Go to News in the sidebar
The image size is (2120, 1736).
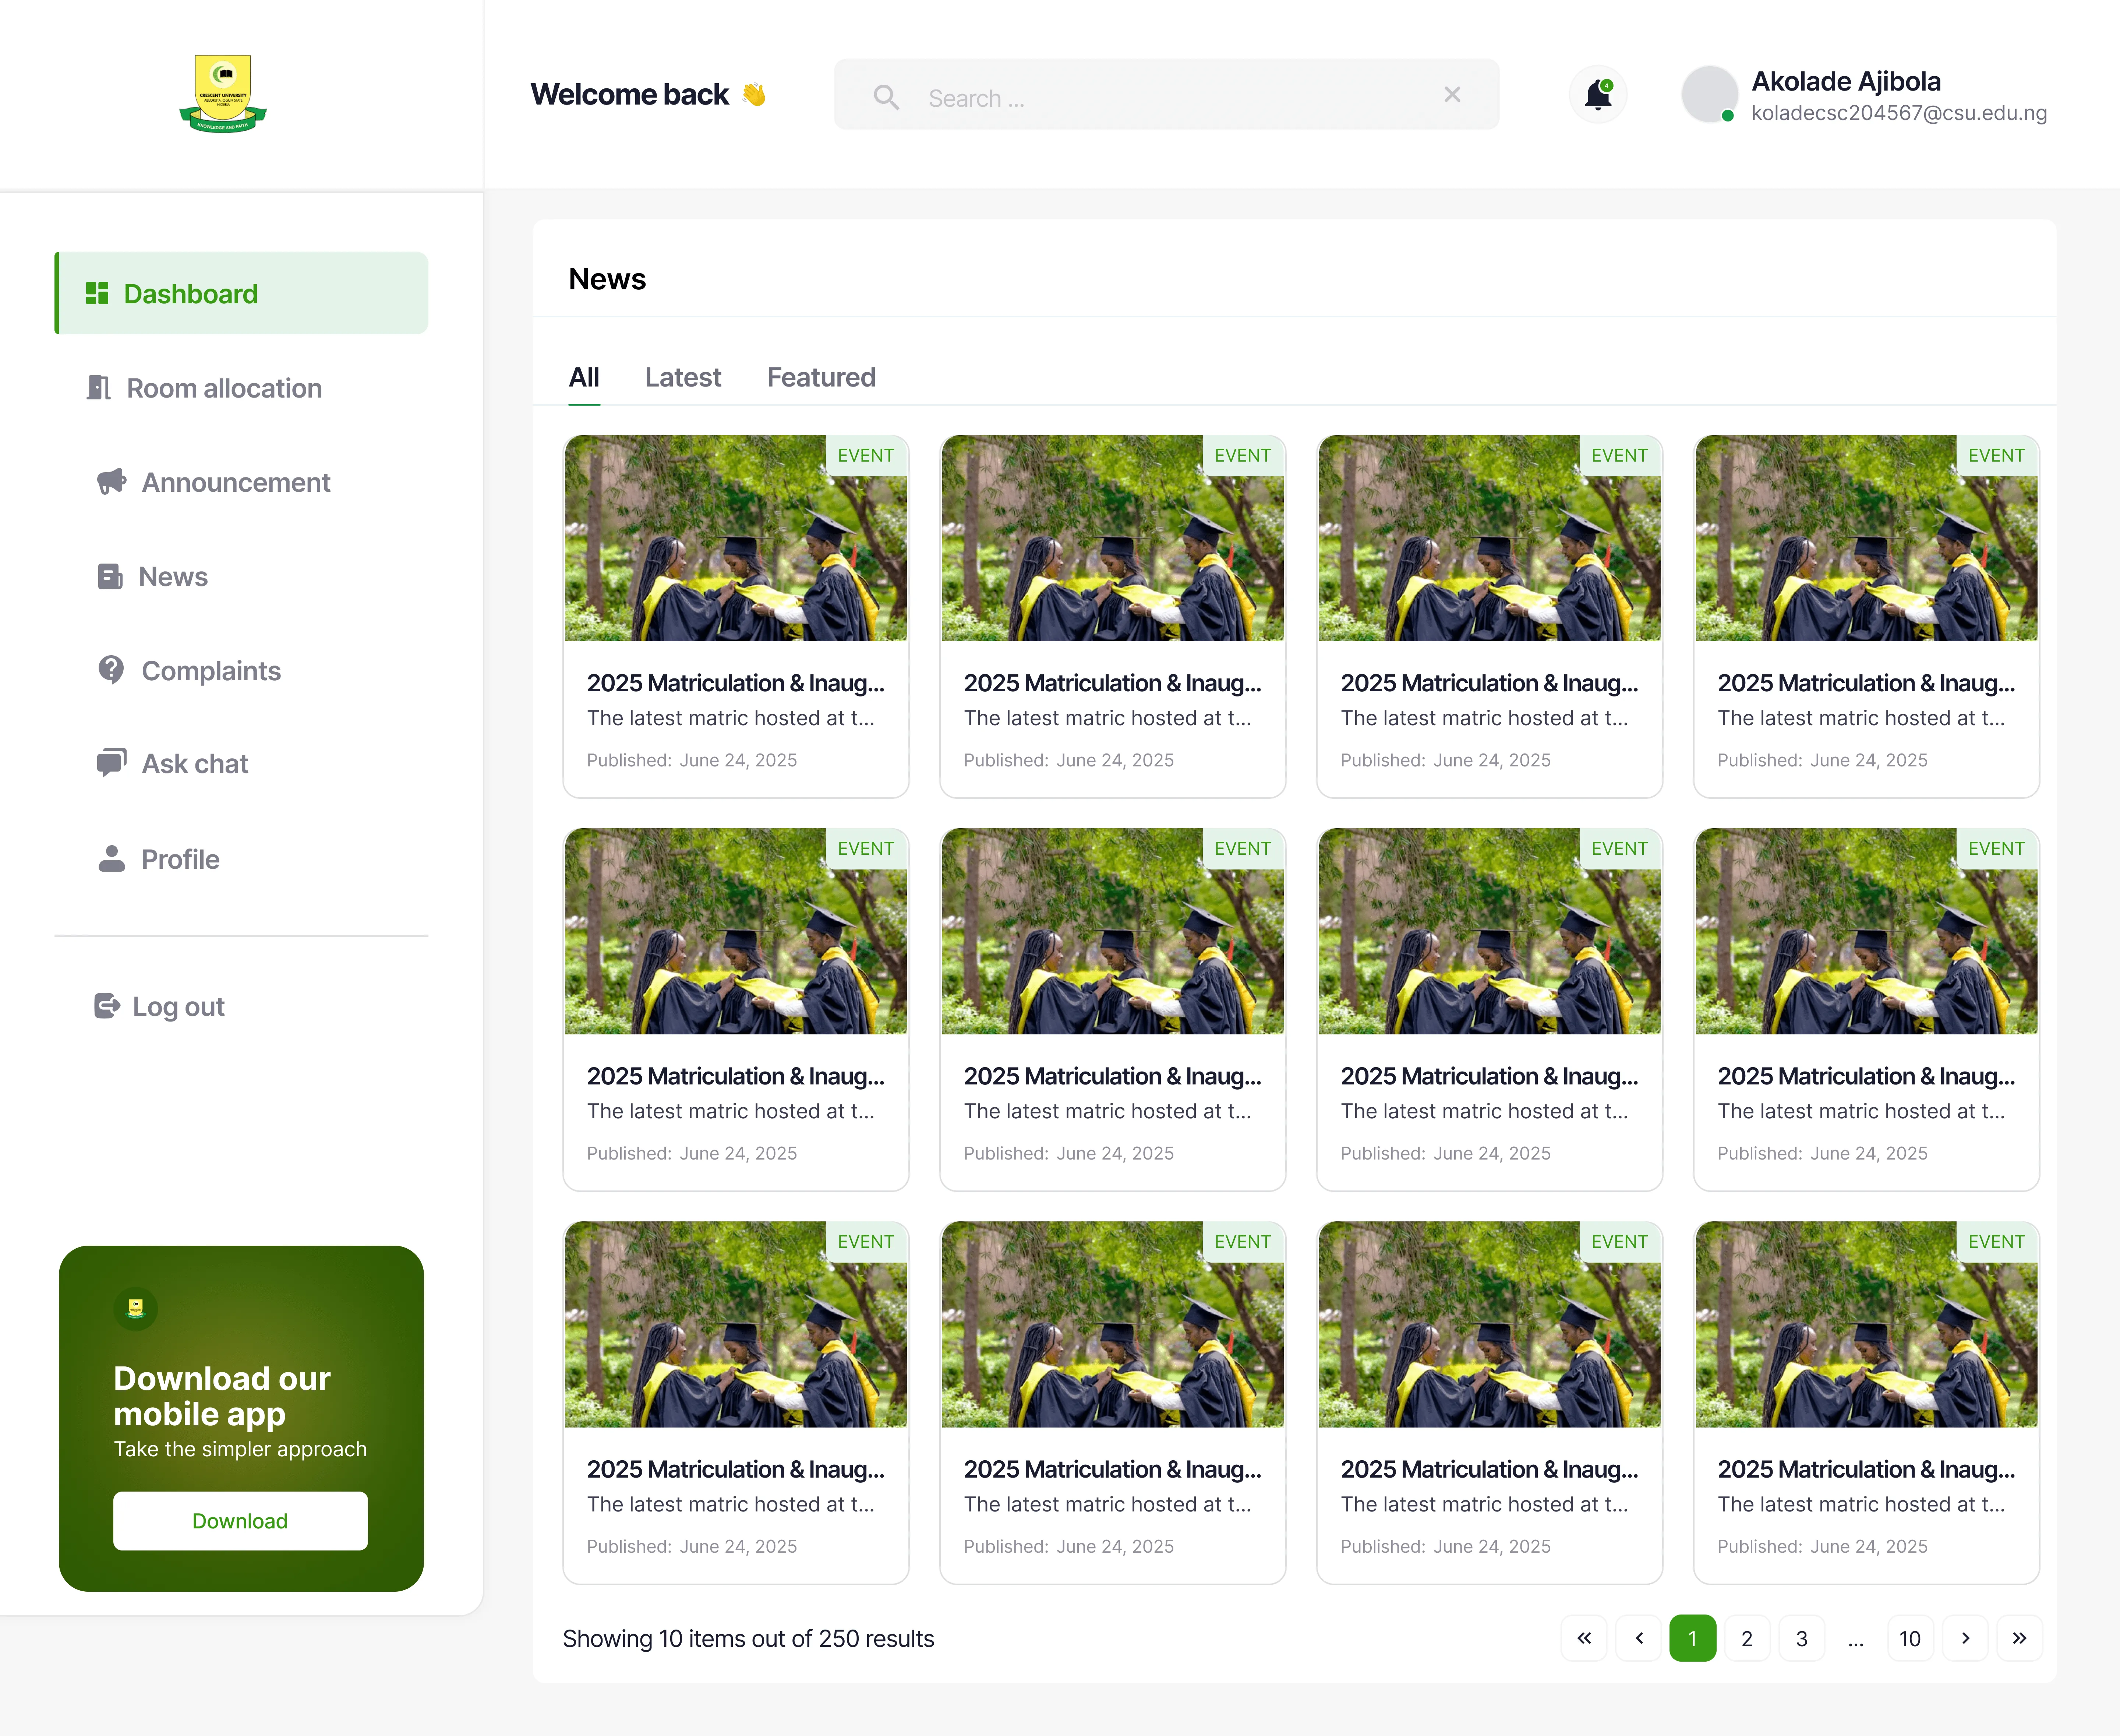(172, 577)
